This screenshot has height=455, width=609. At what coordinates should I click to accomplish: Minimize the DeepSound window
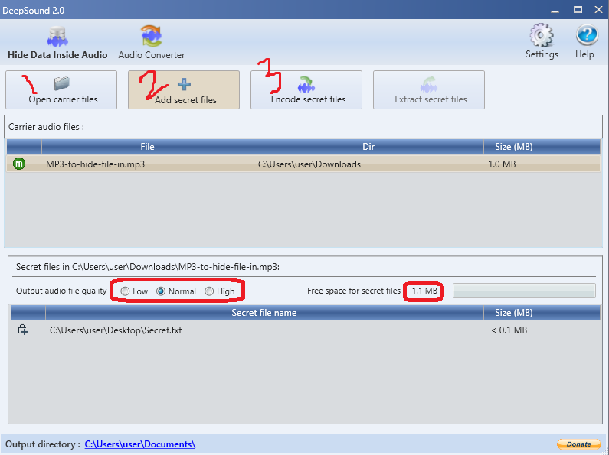[555, 10]
